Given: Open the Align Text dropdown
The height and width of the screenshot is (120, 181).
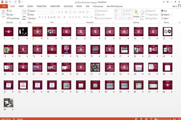Looking at the screenshot, I should 100,15.
